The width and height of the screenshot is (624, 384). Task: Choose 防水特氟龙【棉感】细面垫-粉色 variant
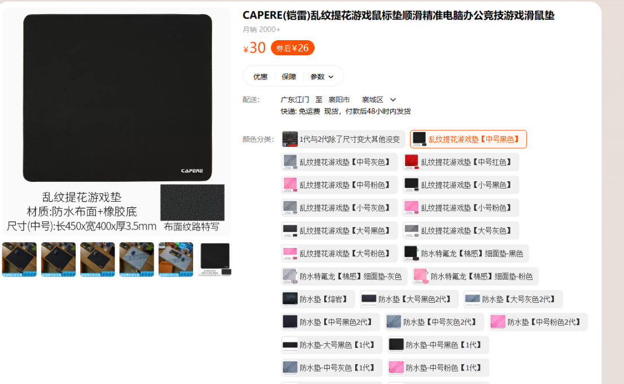(x=475, y=277)
